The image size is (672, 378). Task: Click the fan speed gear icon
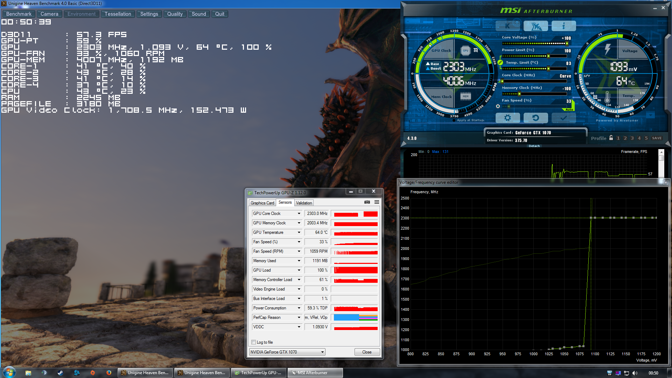[x=498, y=106]
